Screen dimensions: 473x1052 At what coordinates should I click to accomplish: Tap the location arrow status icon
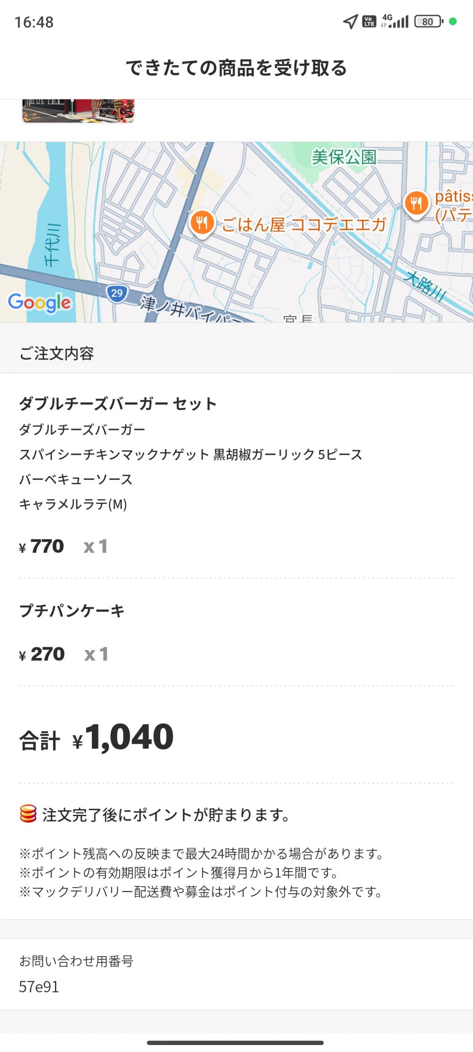[350, 21]
